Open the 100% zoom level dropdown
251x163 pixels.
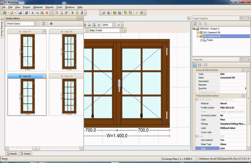coord(114,25)
